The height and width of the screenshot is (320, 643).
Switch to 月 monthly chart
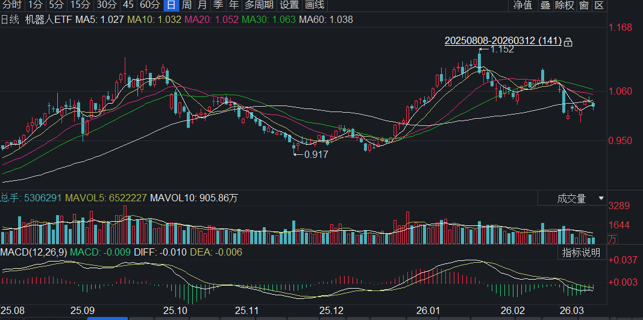tap(202, 5)
